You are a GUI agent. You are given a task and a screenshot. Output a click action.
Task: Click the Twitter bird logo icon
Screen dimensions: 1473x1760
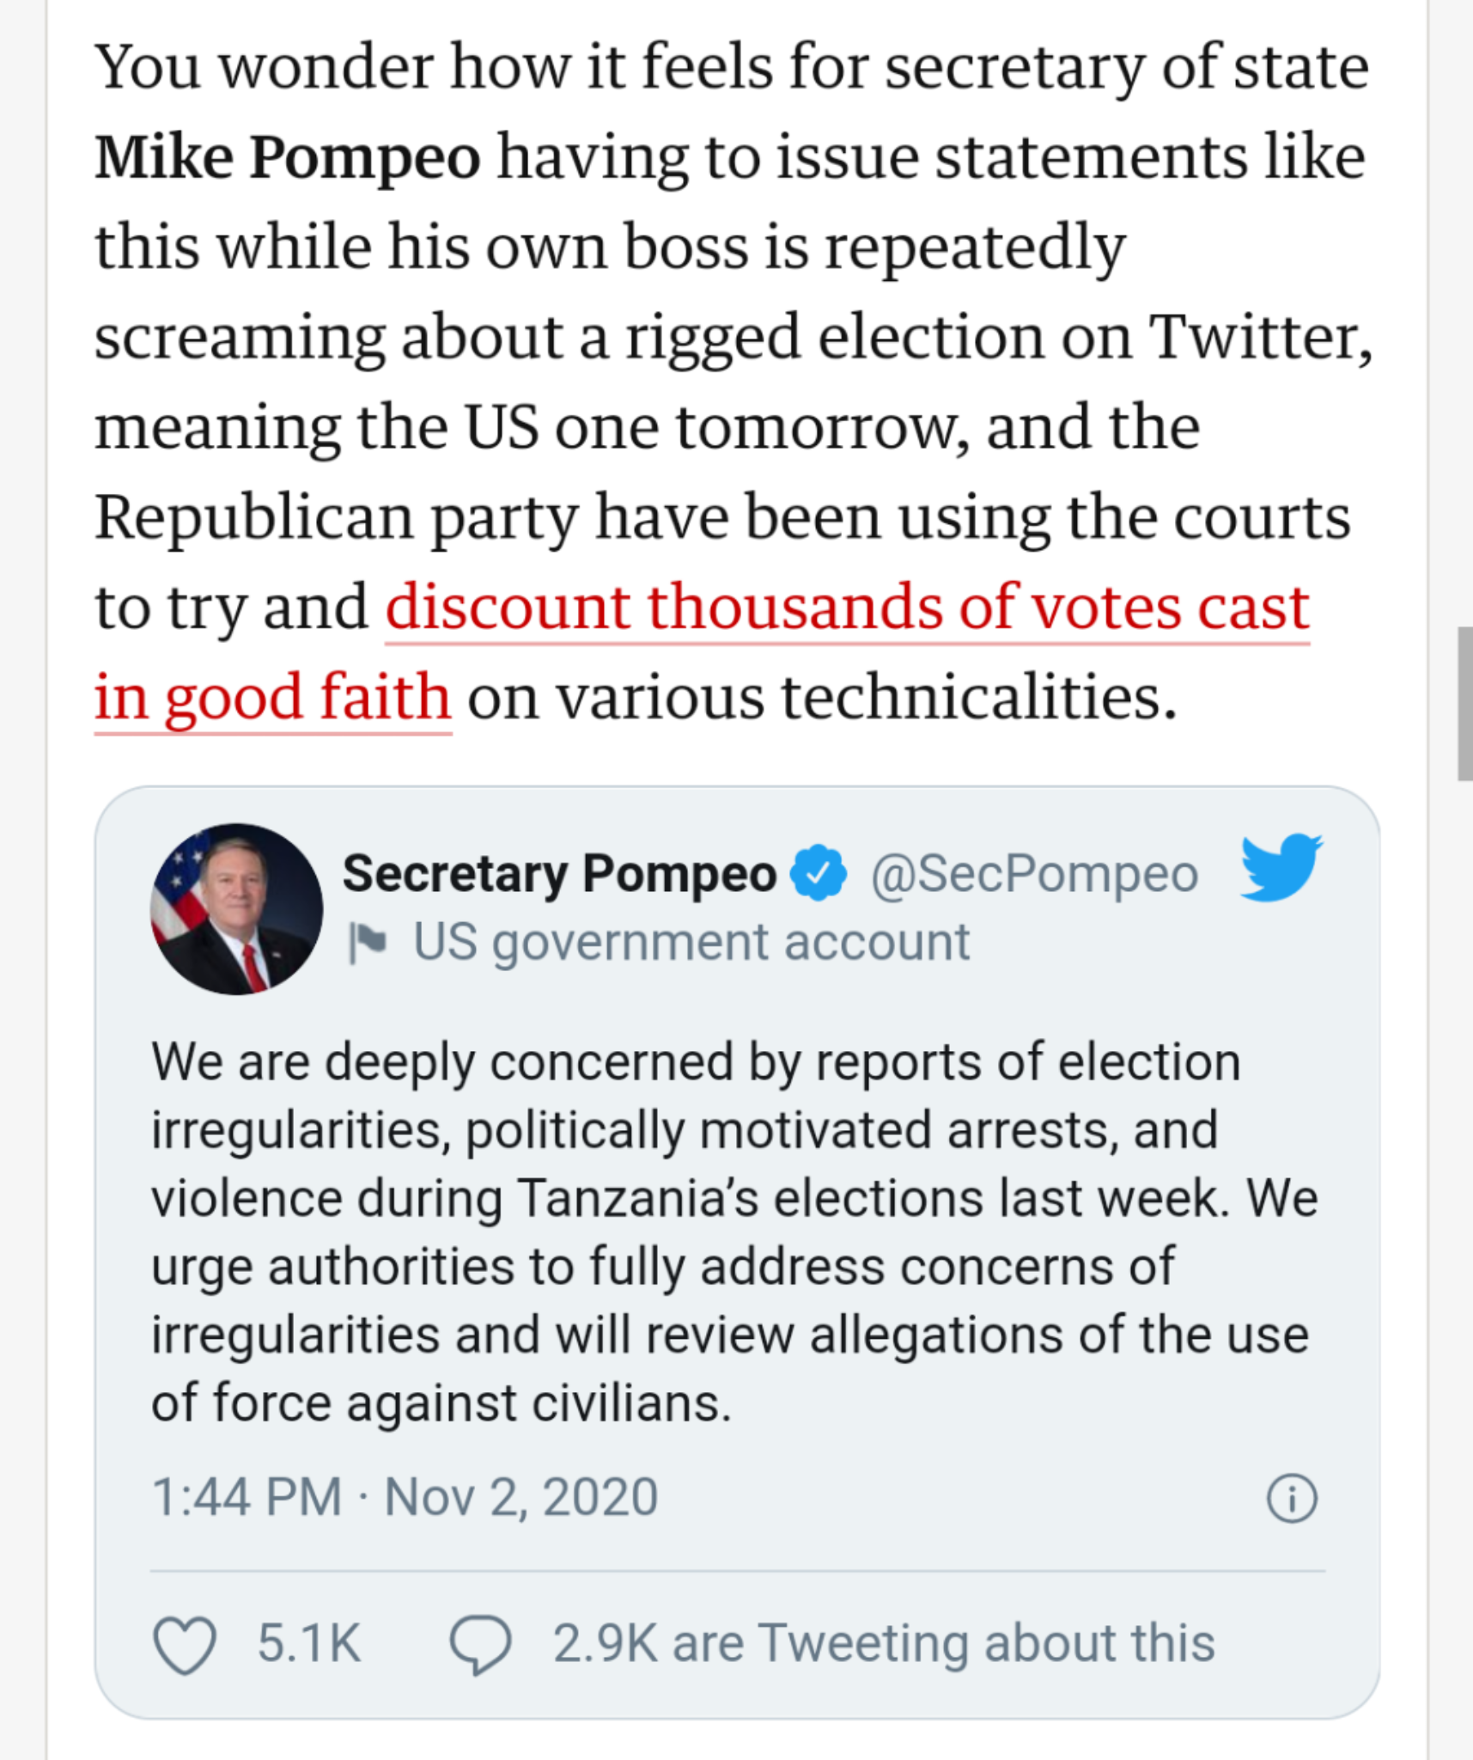[1281, 866]
